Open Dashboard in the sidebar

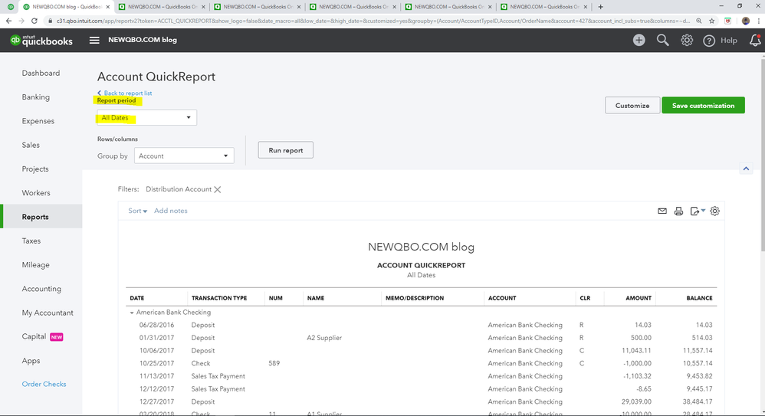pos(41,73)
